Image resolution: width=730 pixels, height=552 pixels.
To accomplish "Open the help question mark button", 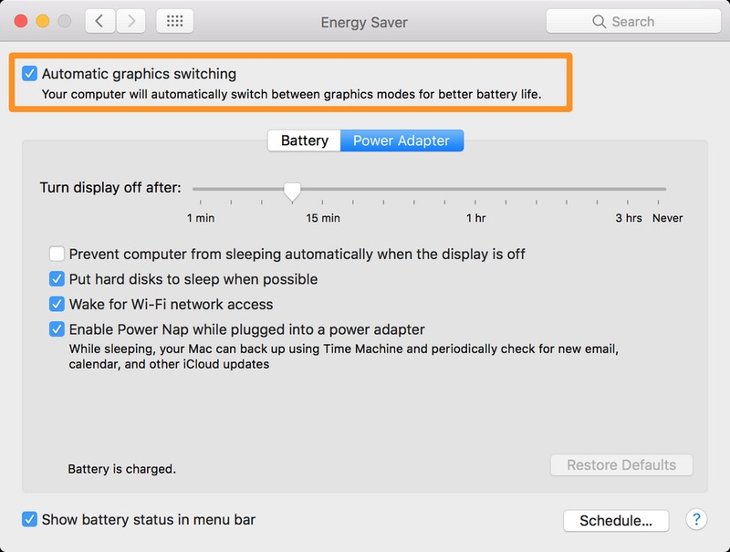I will coord(696,519).
